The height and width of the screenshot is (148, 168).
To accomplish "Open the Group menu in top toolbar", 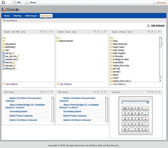I will tap(30, 2).
